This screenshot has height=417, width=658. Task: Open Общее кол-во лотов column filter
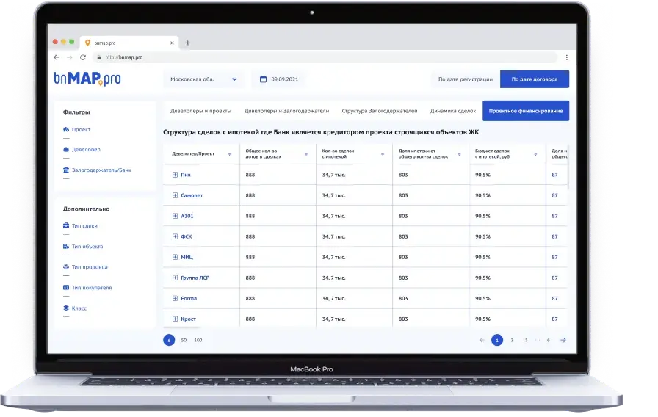pos(306,154)
